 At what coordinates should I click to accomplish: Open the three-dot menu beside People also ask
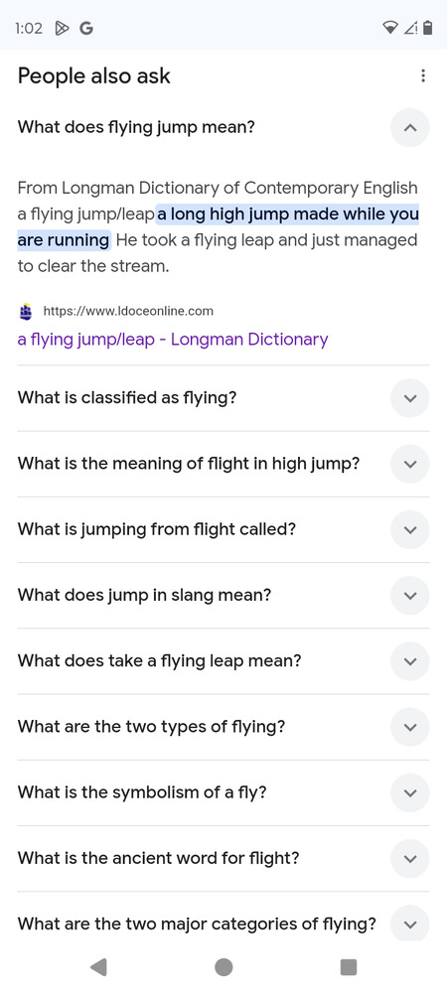tap(423, 76)
